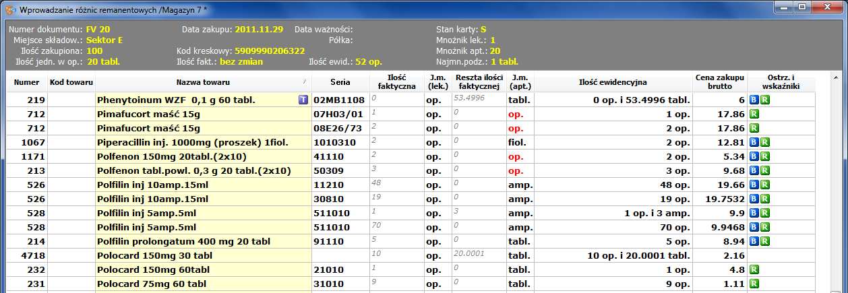Click the J.m. (lek.) column header

[x=437, y=82]
